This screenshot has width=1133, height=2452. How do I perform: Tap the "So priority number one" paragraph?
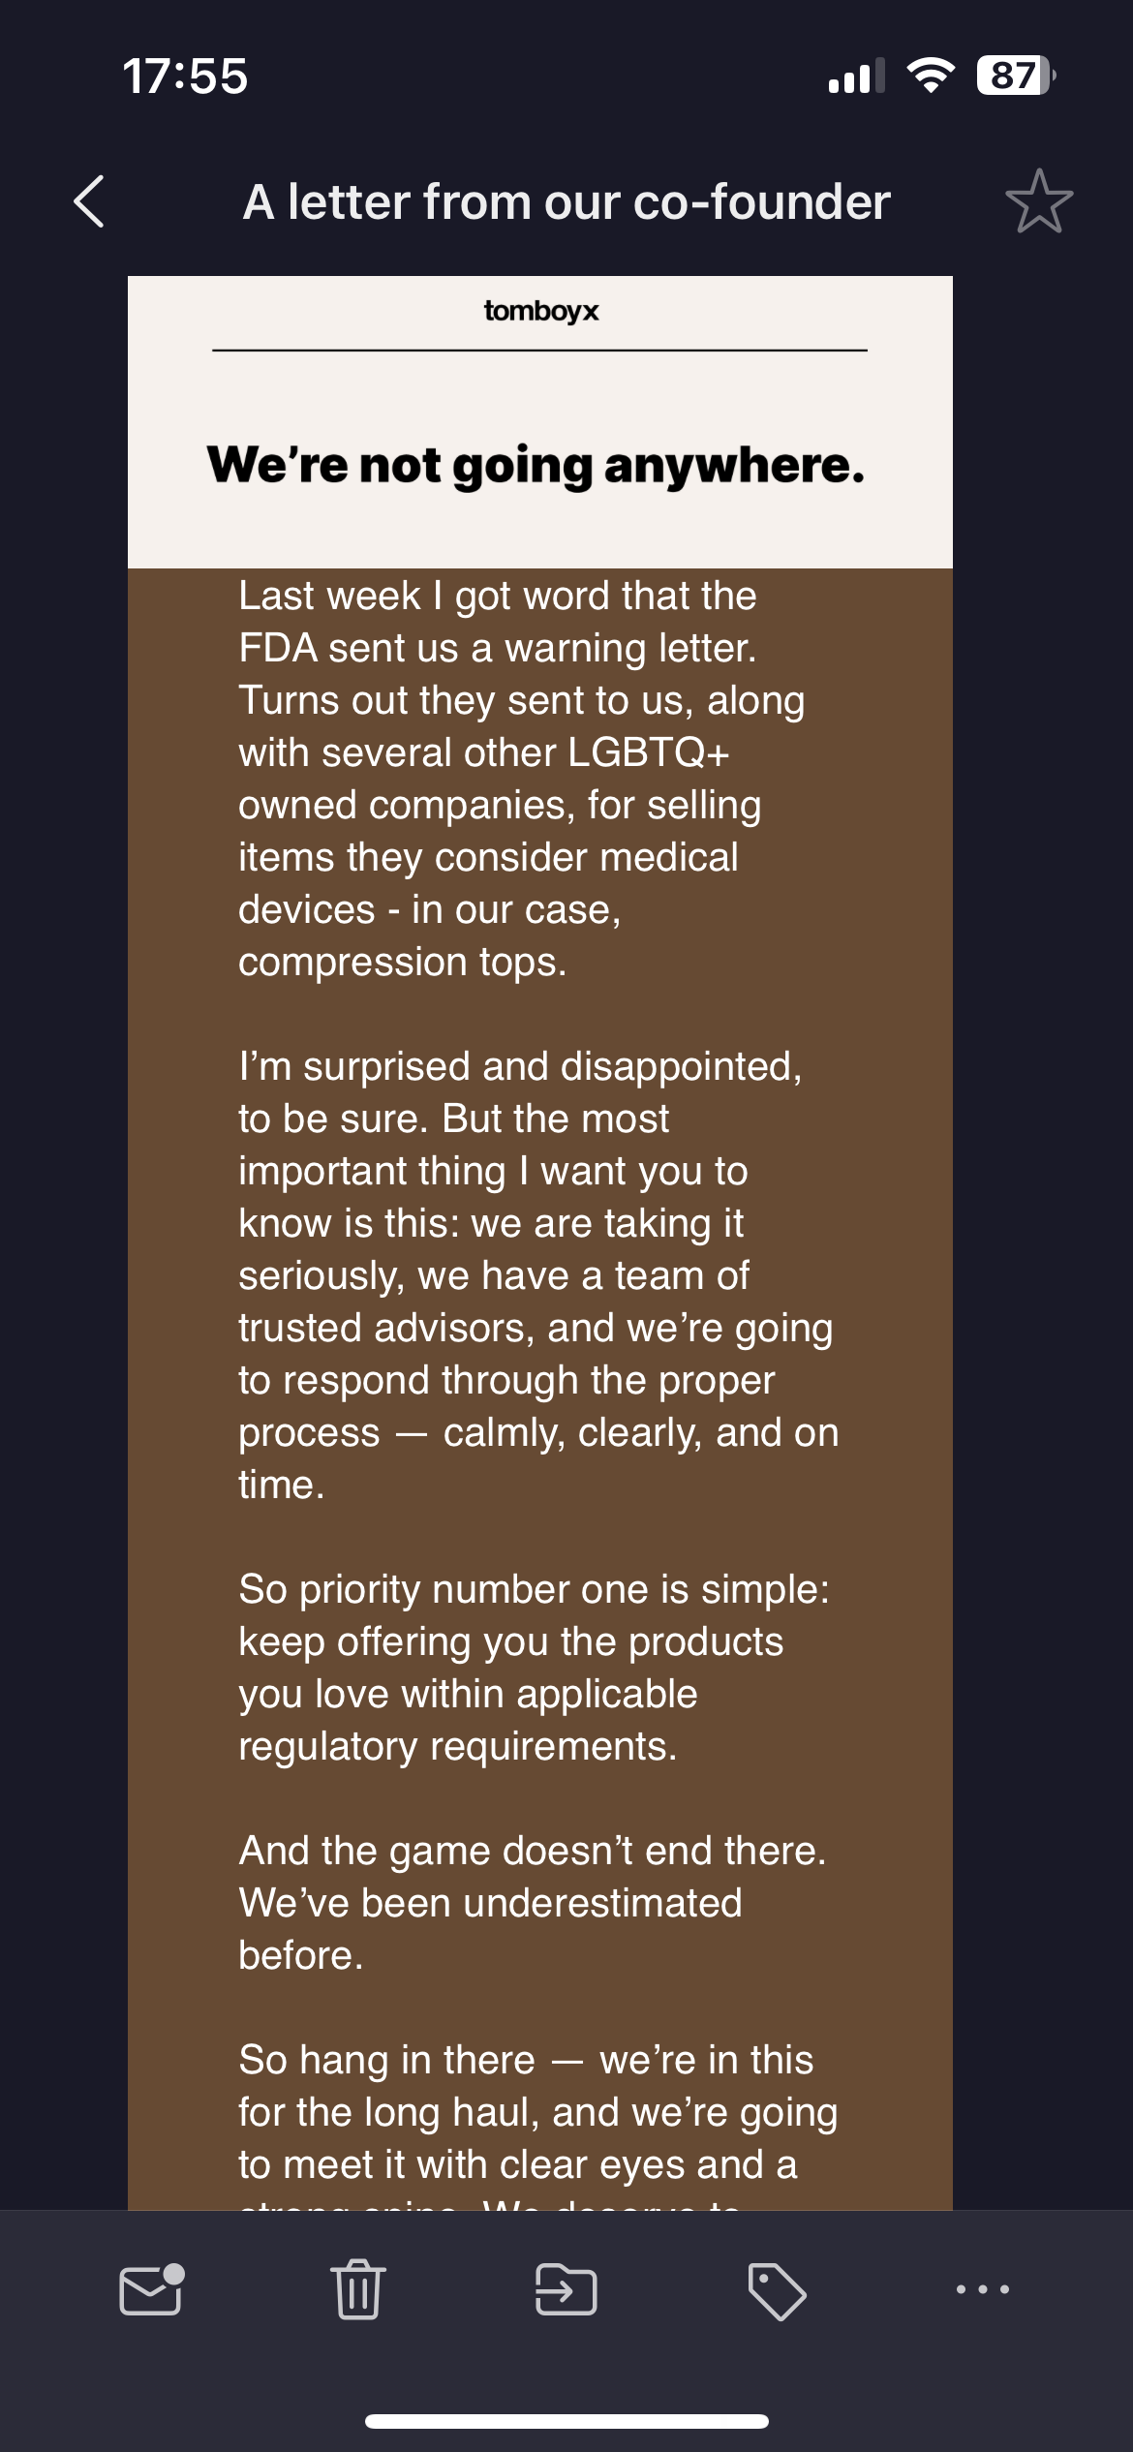coord(533,1668)
